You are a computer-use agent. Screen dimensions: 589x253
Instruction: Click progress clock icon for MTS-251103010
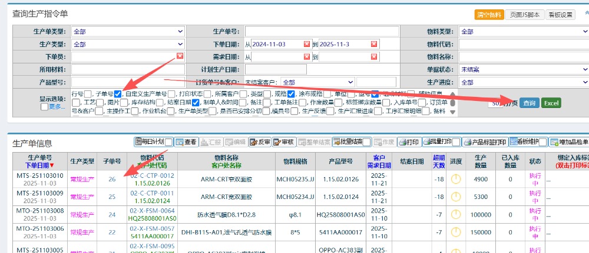(x=456, y=179)
